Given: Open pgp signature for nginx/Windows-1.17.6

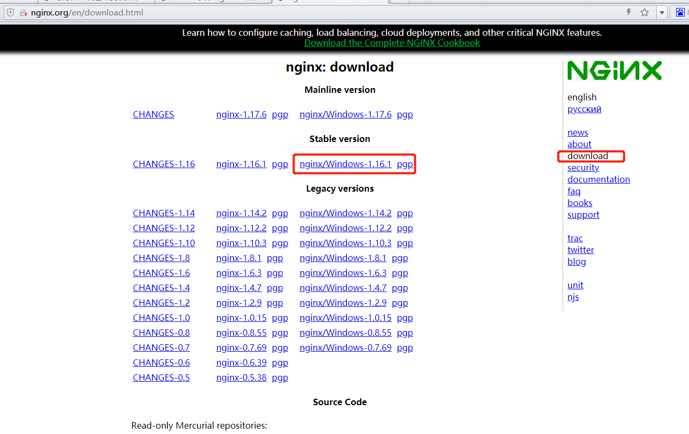Looking at the screenshot, I should coord(405,114).
